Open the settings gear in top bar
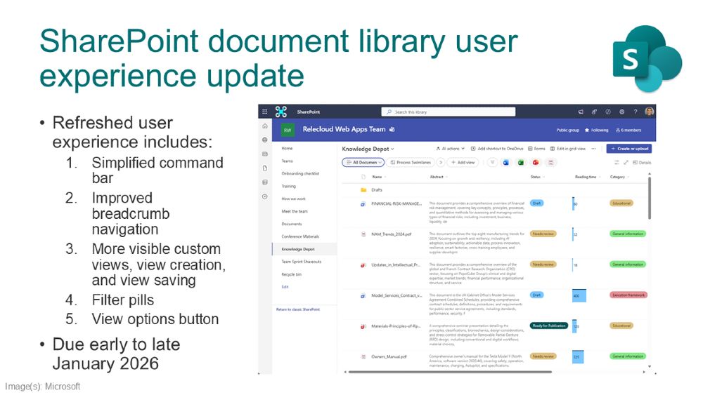703x395 pixels. point(622,112)
